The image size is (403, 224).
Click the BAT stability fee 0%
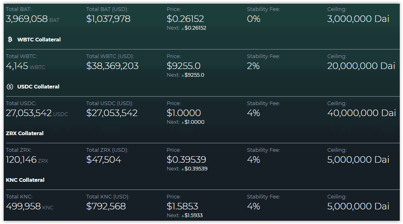click(254, 19)
